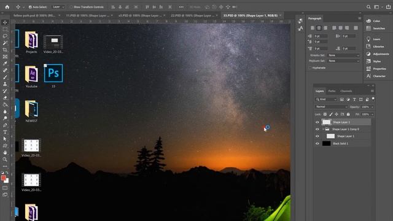Open the Mojikumi Set dropdown
Viewport: 393px width, 221px height.
coord(344,61)
